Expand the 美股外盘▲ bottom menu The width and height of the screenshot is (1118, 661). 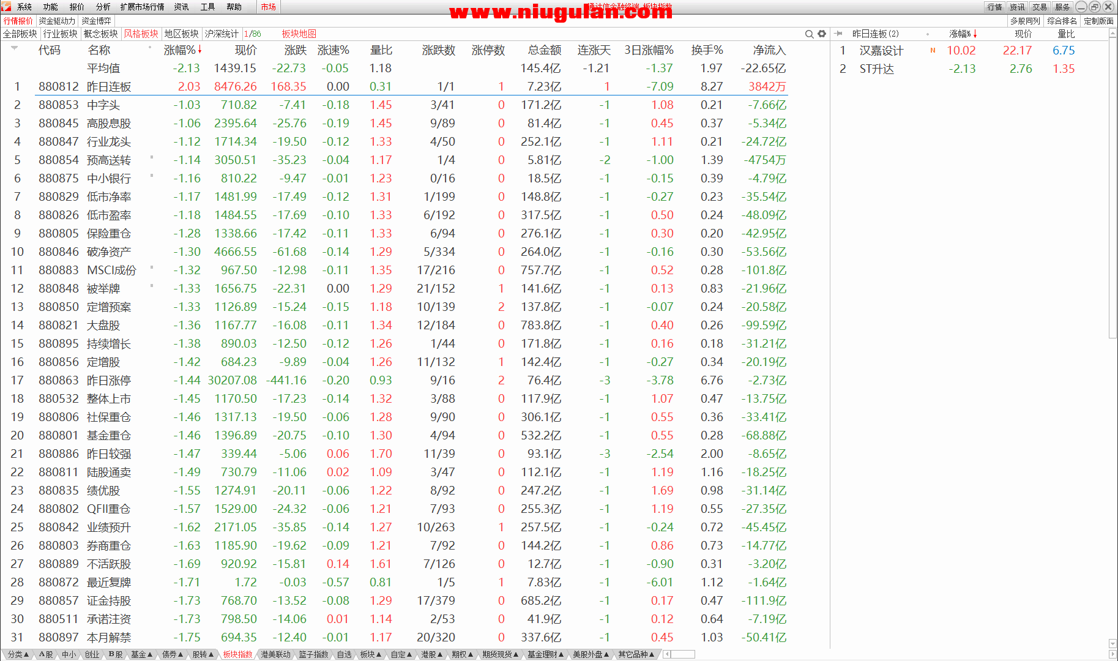(591, 654)
